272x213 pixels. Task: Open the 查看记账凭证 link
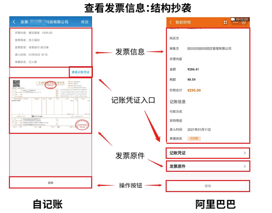[x=81, y=72]
